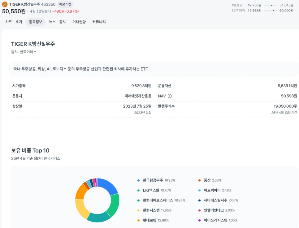Click the 한국항공우주 weight 19.93%
Viewport: 299px width, 228px height.
(170, 180)
